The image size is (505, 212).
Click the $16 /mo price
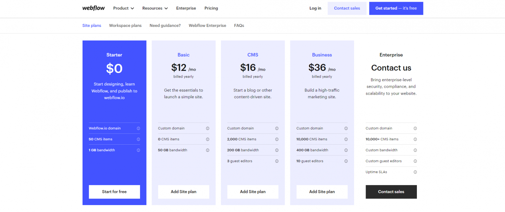[253, 68]
